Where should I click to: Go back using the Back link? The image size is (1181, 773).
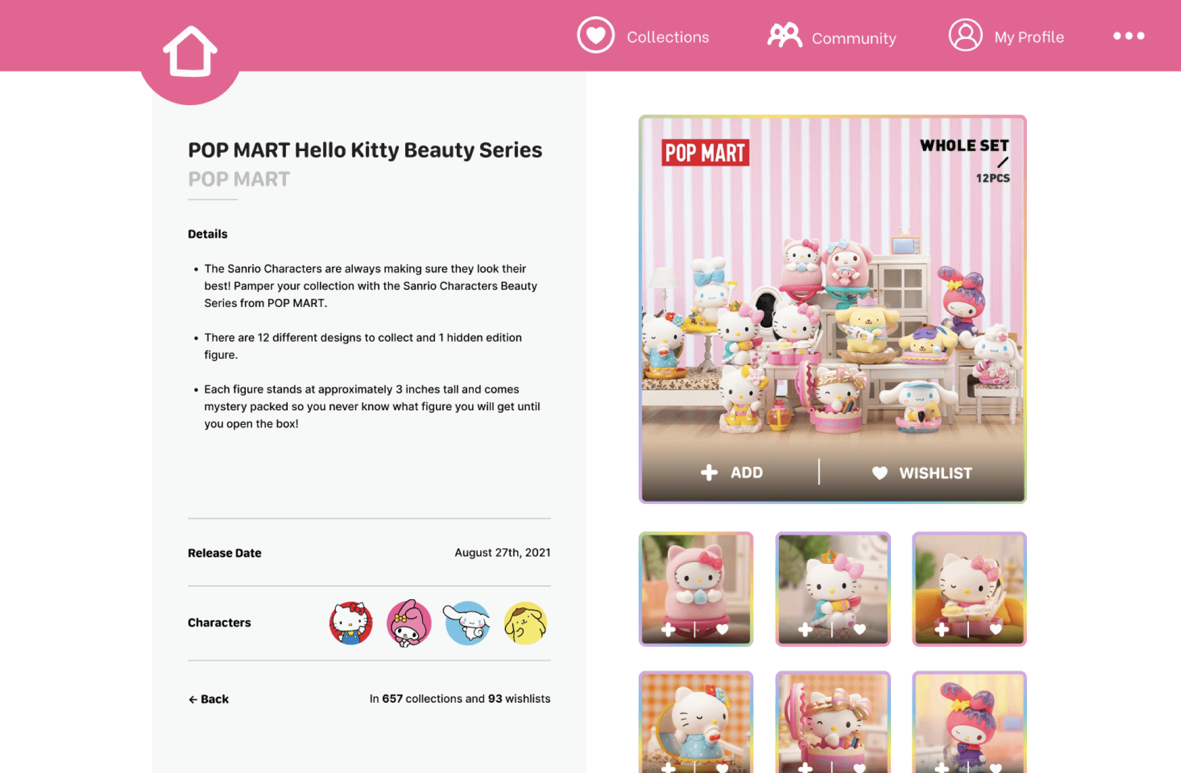point(208,699)
